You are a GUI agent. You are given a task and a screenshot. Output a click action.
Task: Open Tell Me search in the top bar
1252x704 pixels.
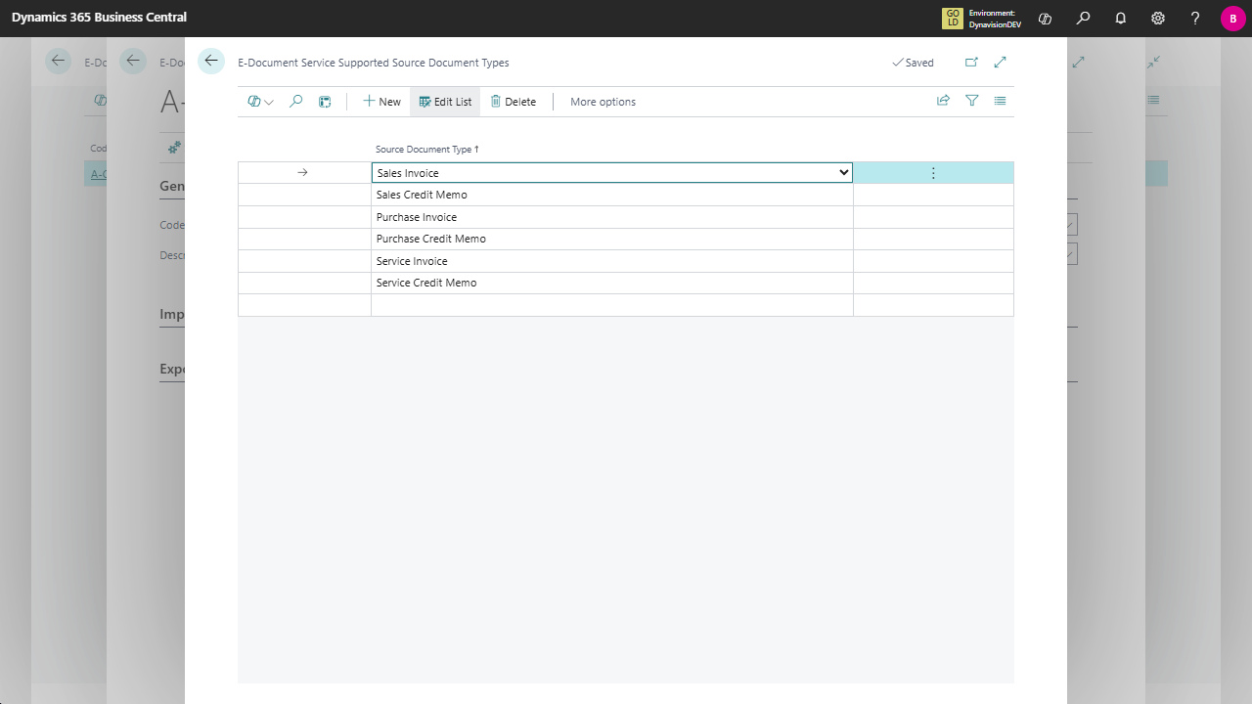click(x=1083, y=18)
